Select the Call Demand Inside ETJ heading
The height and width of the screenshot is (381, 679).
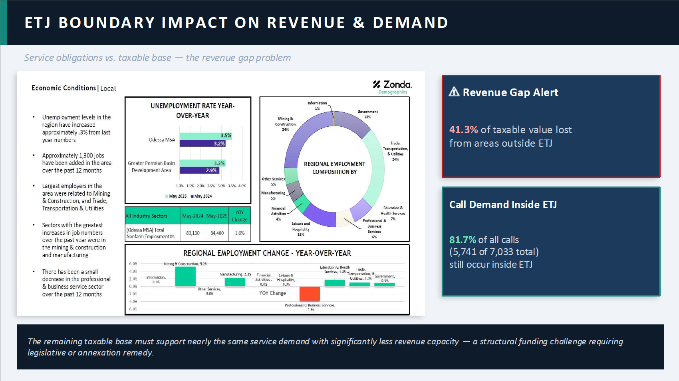pos(503,204)
